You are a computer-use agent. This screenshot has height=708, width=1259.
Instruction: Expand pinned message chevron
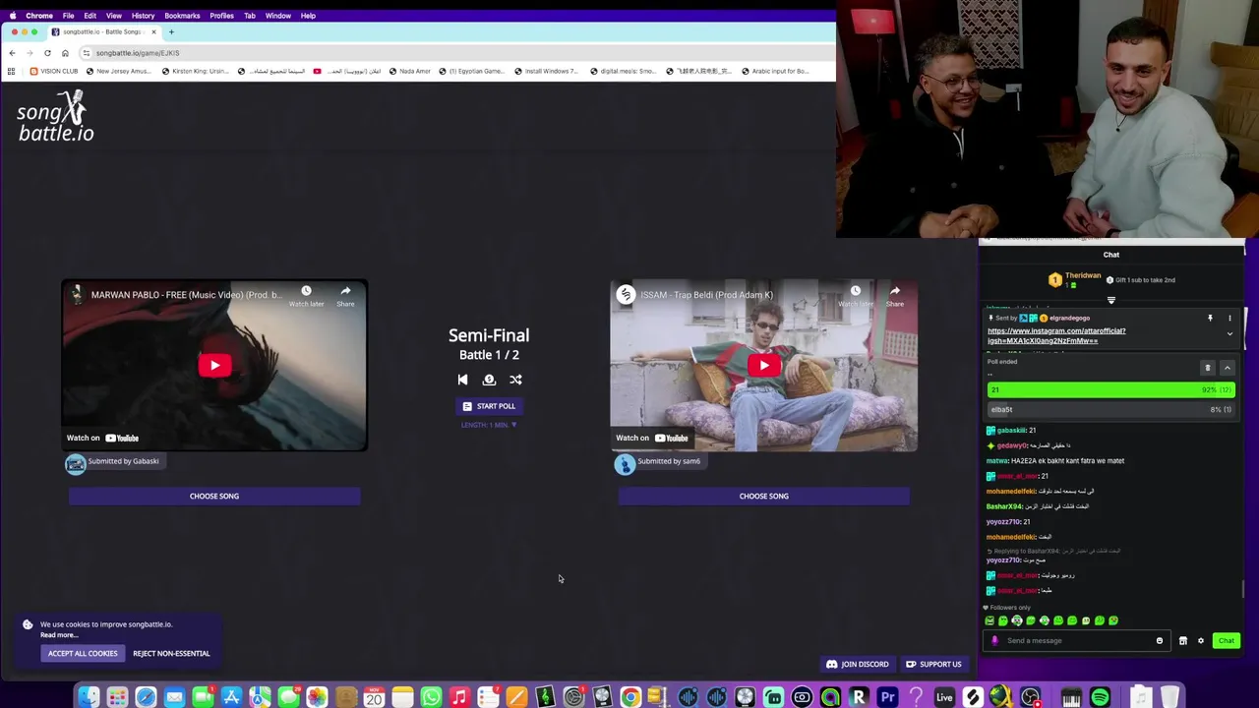coord(1229,334)
